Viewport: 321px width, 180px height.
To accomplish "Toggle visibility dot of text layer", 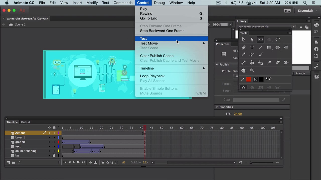I will [49, 146].
